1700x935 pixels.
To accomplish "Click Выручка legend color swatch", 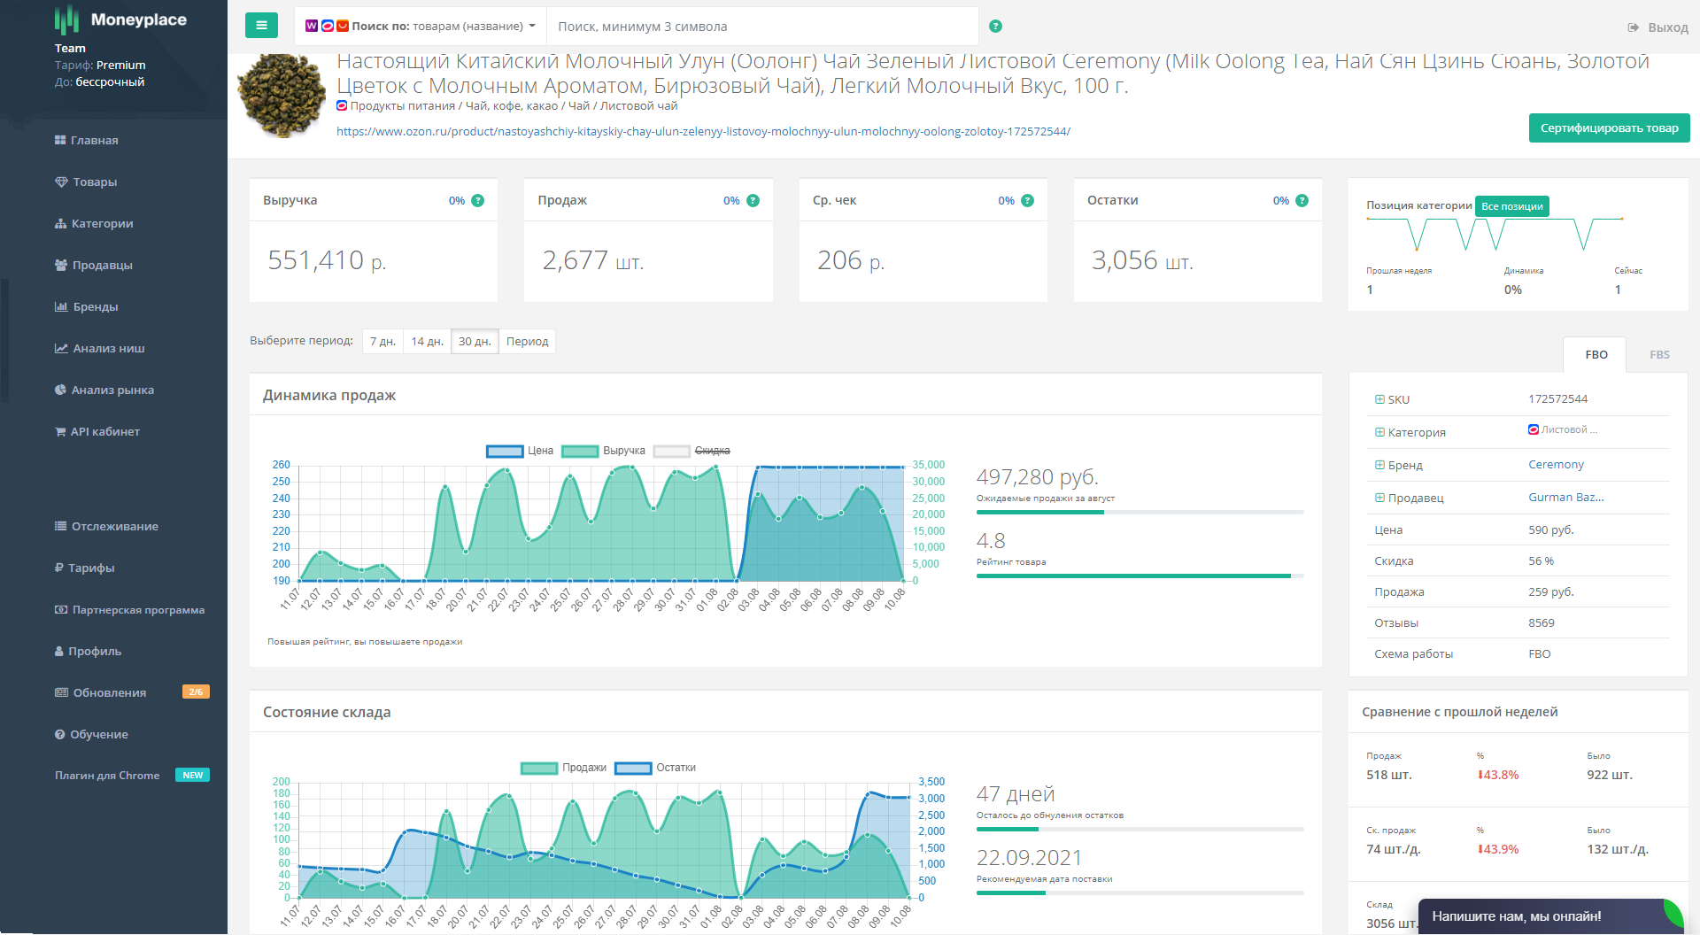I will point(580,451).
